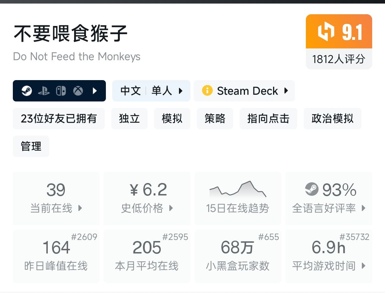The height and width of the screenshot is (293, 385).
Task: Click the Nintendo Switch platform icon
Action: pos(61,91)
